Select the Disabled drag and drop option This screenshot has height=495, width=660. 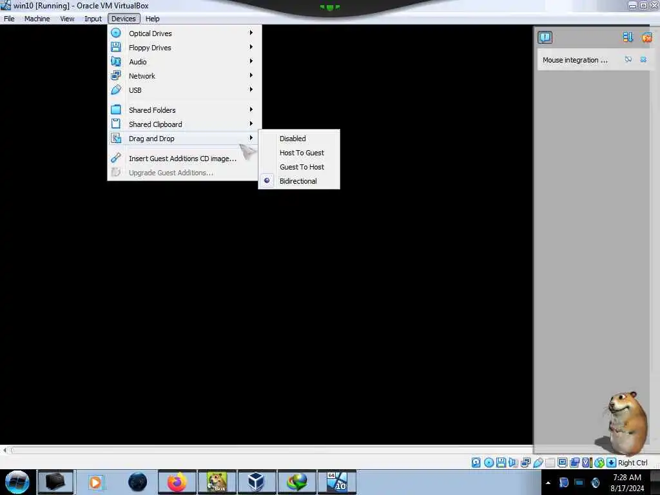click(x=299, y=139)
